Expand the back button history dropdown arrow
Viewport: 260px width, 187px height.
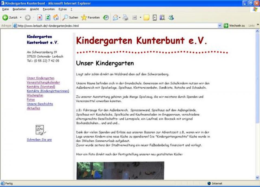[x=21, y=18]
